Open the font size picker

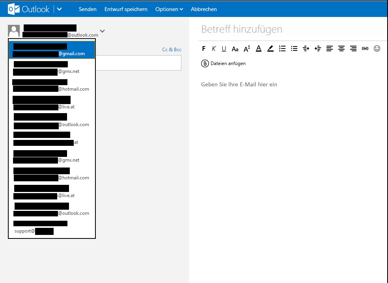click(x=247, y=48)
